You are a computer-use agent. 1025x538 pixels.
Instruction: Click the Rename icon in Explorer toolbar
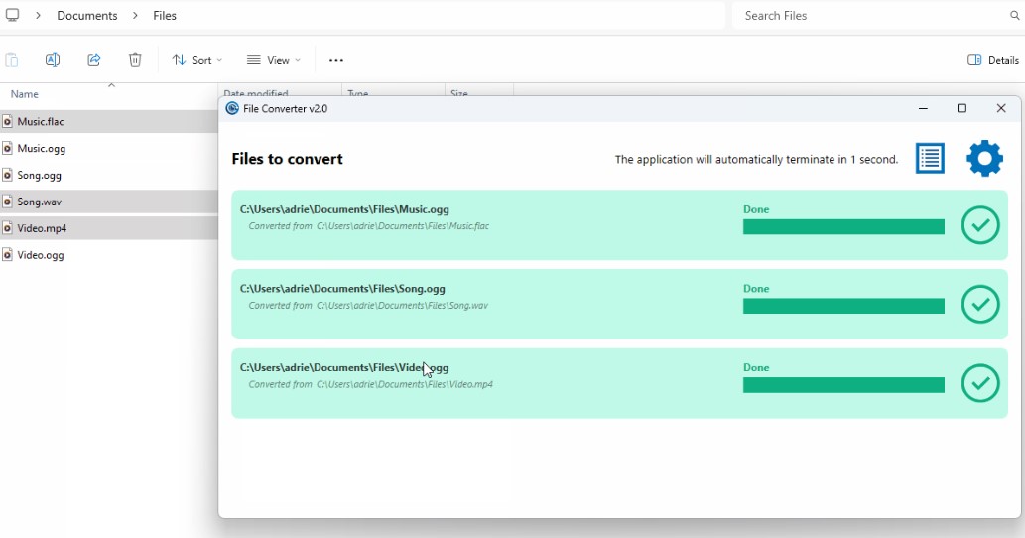[53, 60]
